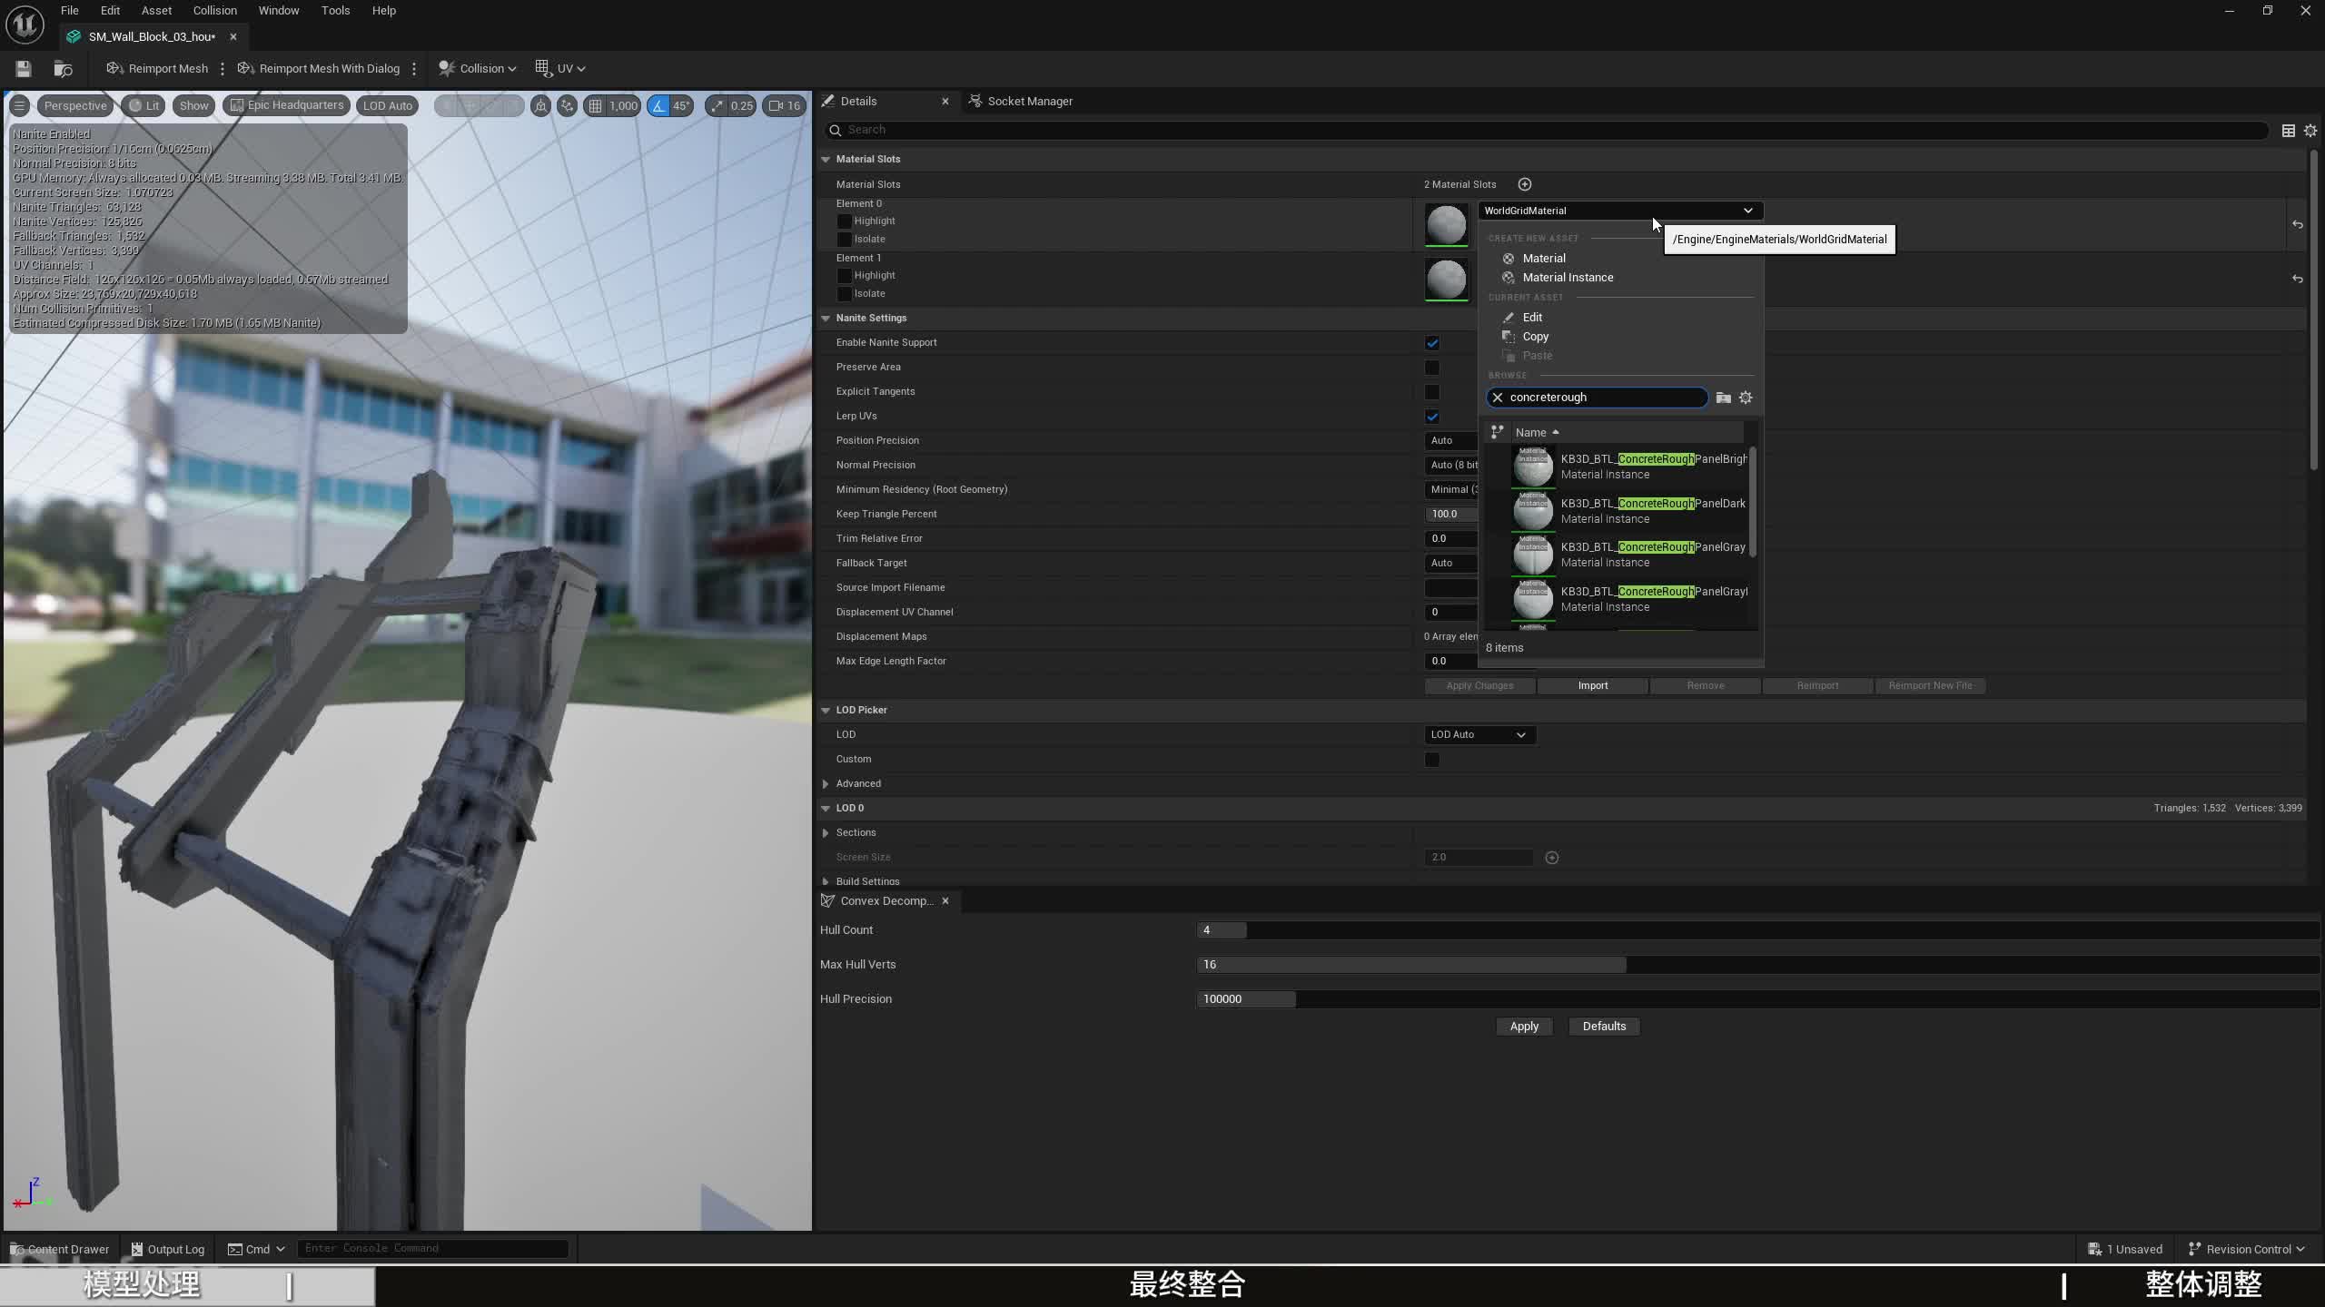Screen dimensions: 2325x1307
Task: Check Highlight for Element 0
Action: 845,221
